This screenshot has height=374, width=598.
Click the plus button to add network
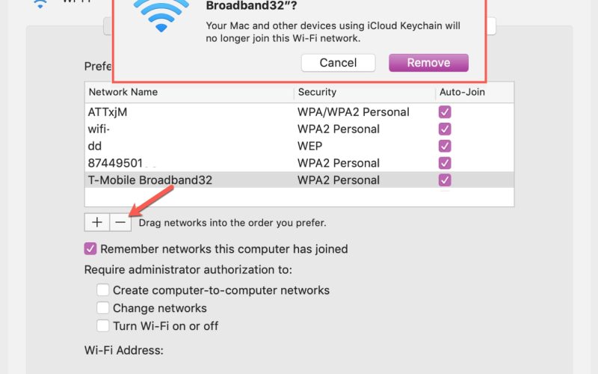click(x=96, y=222)
